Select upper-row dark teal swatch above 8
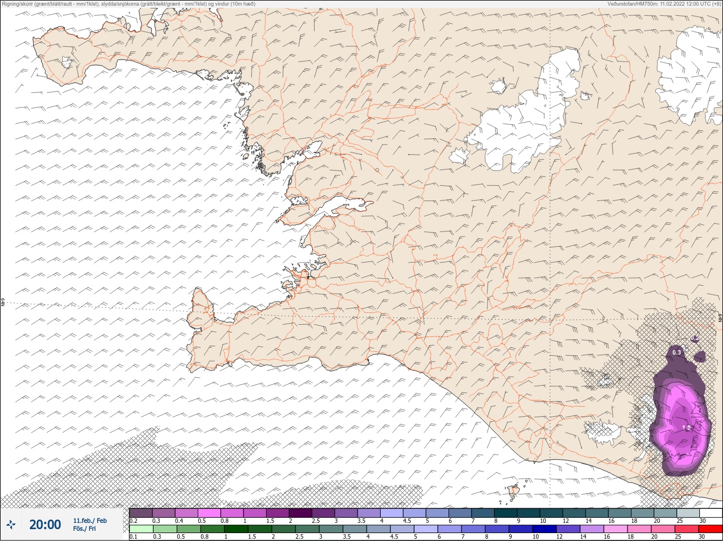 [506, 513]
